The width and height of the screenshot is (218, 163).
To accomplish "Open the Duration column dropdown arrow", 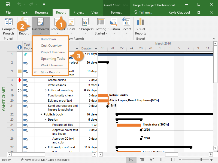I will [x=96, y=49].
